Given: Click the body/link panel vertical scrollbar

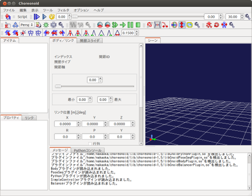Looking at the screenshot, I should point(141,95).
